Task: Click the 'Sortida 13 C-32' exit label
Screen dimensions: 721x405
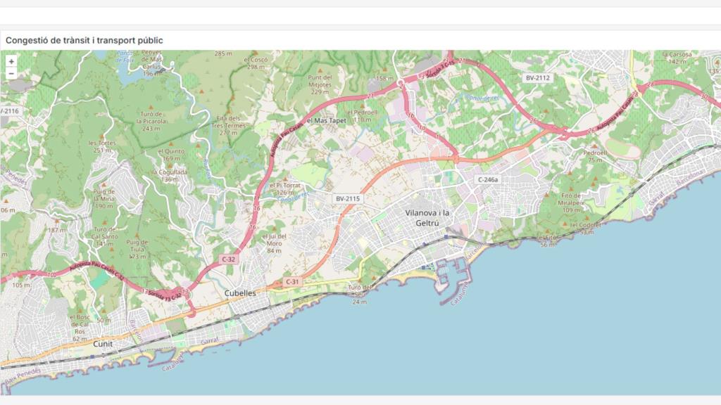Action: point(164,295)
